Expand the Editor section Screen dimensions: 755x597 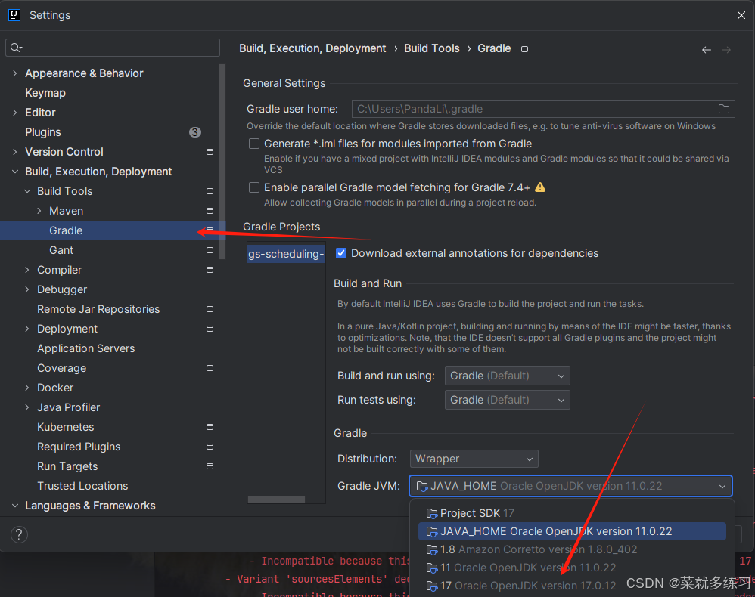tap(15, 112)
